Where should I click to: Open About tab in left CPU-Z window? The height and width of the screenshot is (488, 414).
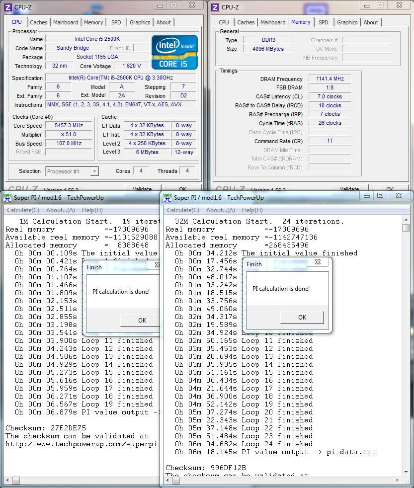point(164,22)
